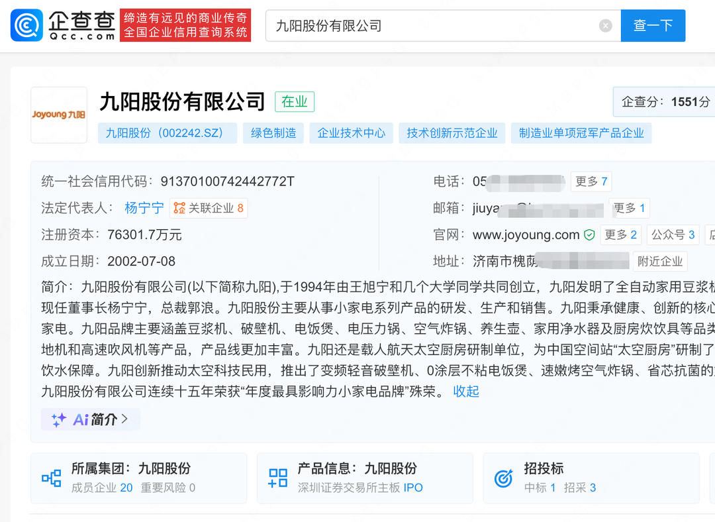The height and width of the screenshot is (522, 715).
Task: Click the 九阳股份（002242.SZ） stock tag
Action: point(167,133)
